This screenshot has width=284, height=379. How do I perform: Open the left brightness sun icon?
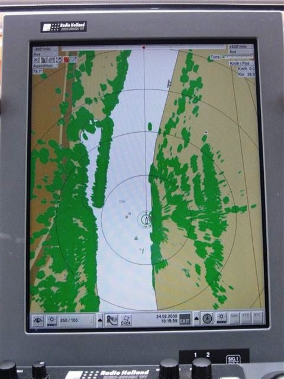click(x=51, y=320)
